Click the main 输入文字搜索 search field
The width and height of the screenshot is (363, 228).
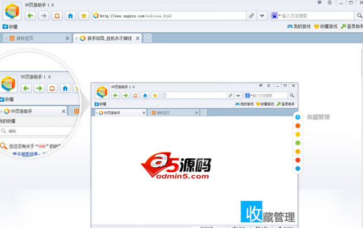pyautogui.click(x=317, y=16)
